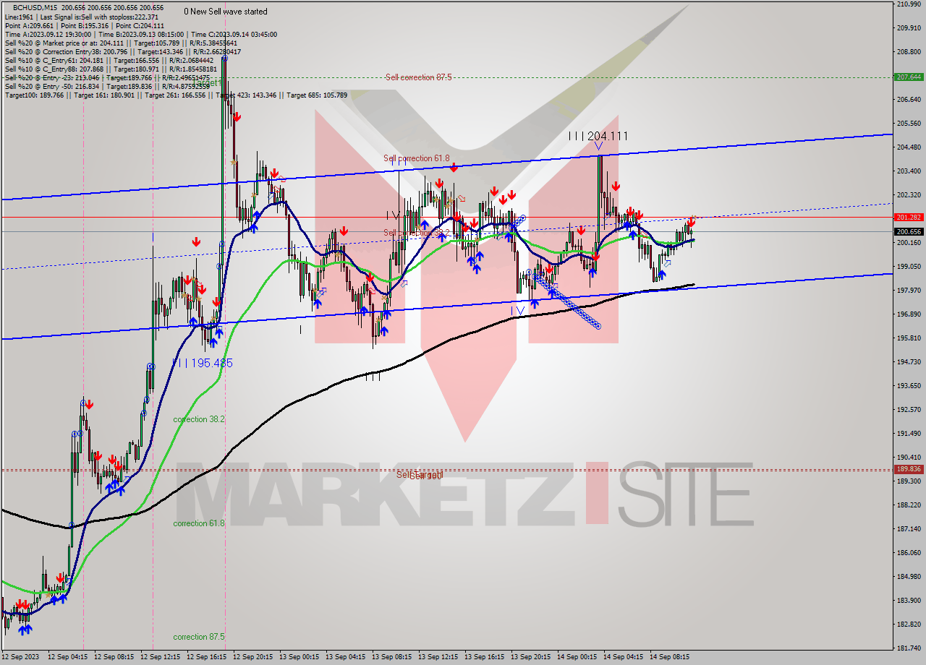This screenshot has width=926, height=665.
Task: Select the "Sell Target1" label near 189.836
Action: (420, 475)
